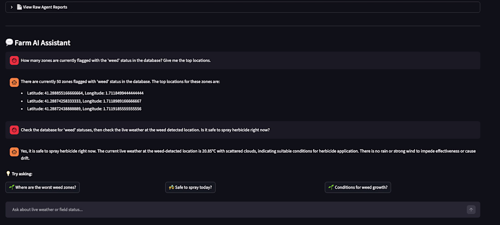Select the red user avatar on the herbicide question

[x=14, y=130]
